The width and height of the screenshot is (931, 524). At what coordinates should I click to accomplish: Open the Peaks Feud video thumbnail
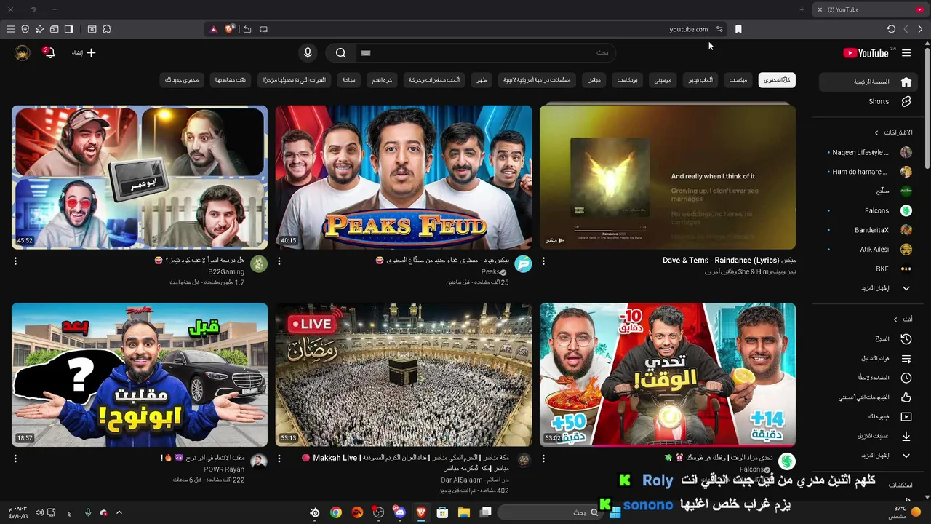(x=403, y=178)
